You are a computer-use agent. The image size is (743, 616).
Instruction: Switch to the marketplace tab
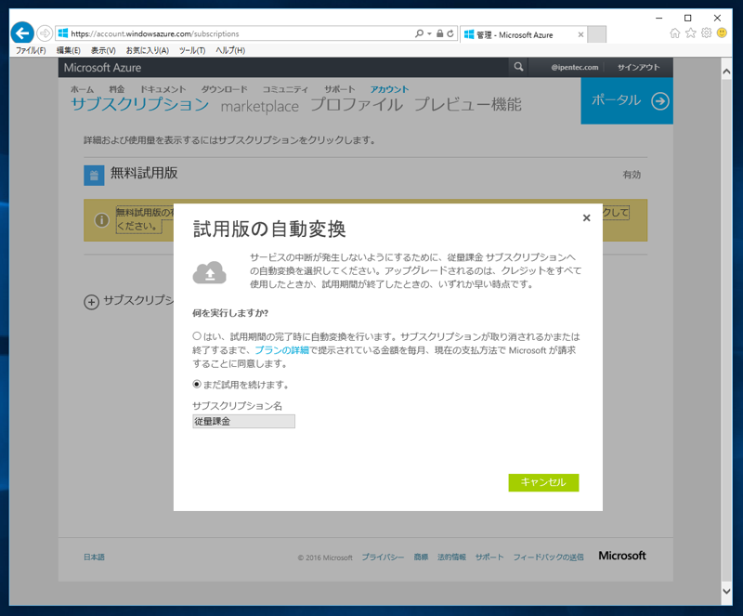coord(260,106)
